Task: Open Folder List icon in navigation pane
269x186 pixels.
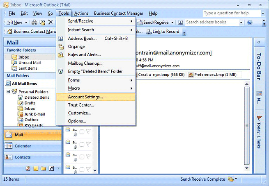Action: coord(43,168)
